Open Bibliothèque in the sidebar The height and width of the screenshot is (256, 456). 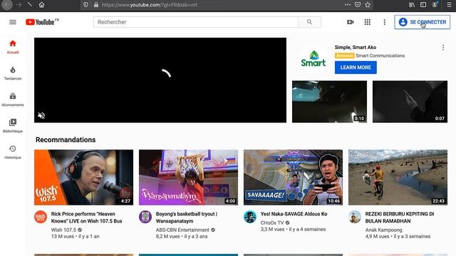pos(13,126)
